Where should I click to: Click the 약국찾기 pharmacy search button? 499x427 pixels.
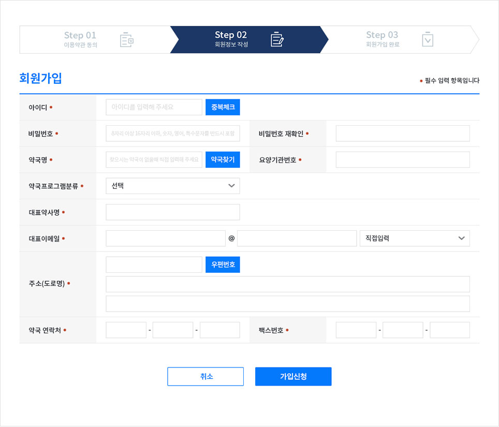[x=223, y=159]
